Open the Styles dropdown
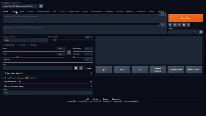Viewport: 206px width, 116px height. click(x=183, y=32)
